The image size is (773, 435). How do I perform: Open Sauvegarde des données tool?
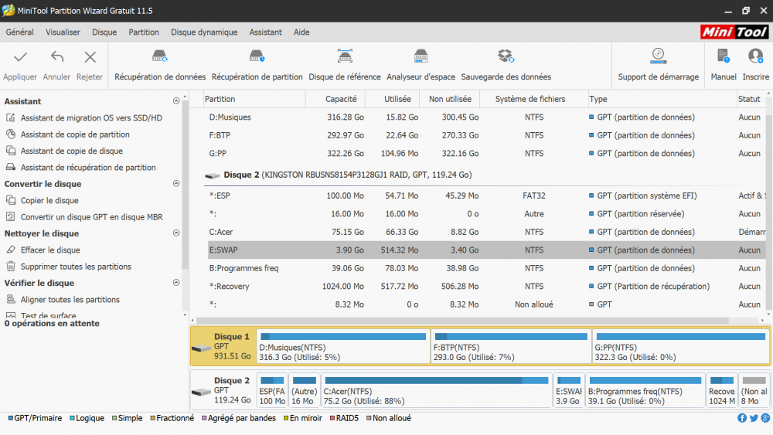506,57
